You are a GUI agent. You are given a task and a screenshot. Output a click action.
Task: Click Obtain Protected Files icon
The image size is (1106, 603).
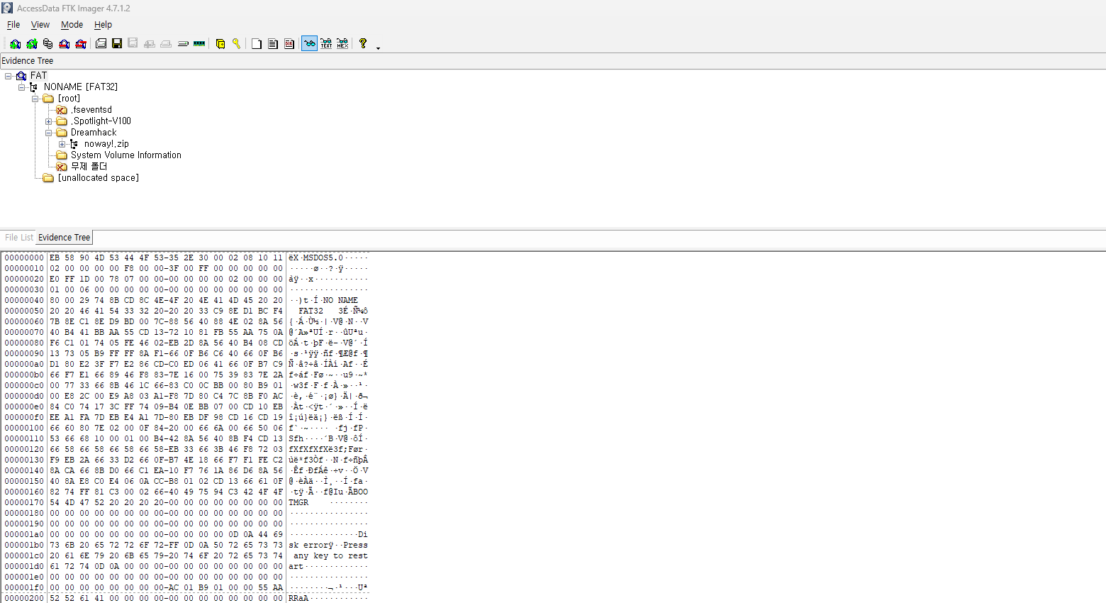coord(220,44)
